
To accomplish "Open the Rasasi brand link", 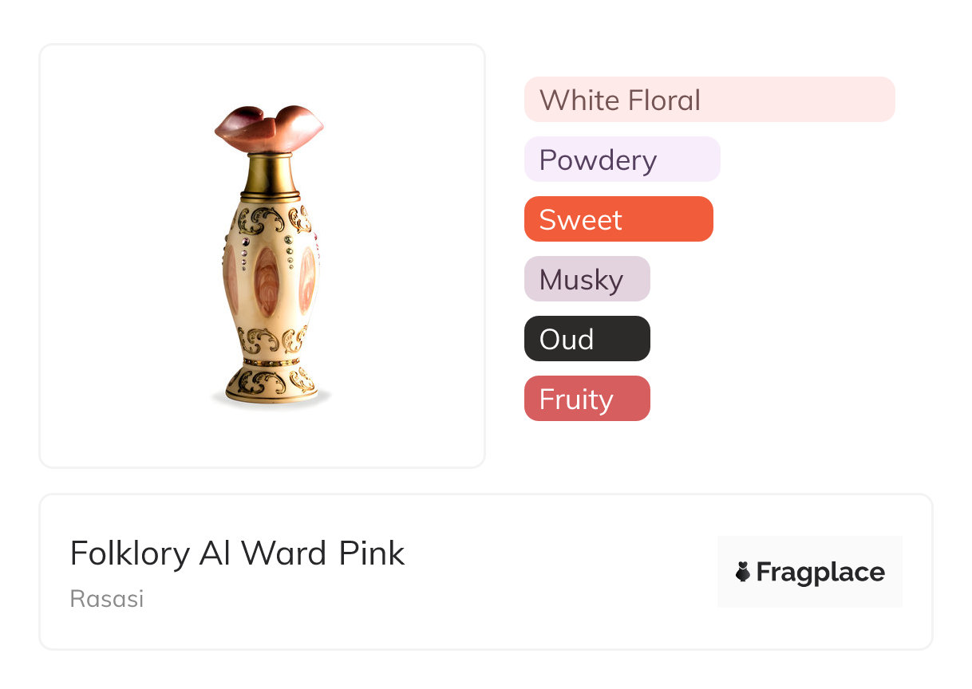I will 107,599.
